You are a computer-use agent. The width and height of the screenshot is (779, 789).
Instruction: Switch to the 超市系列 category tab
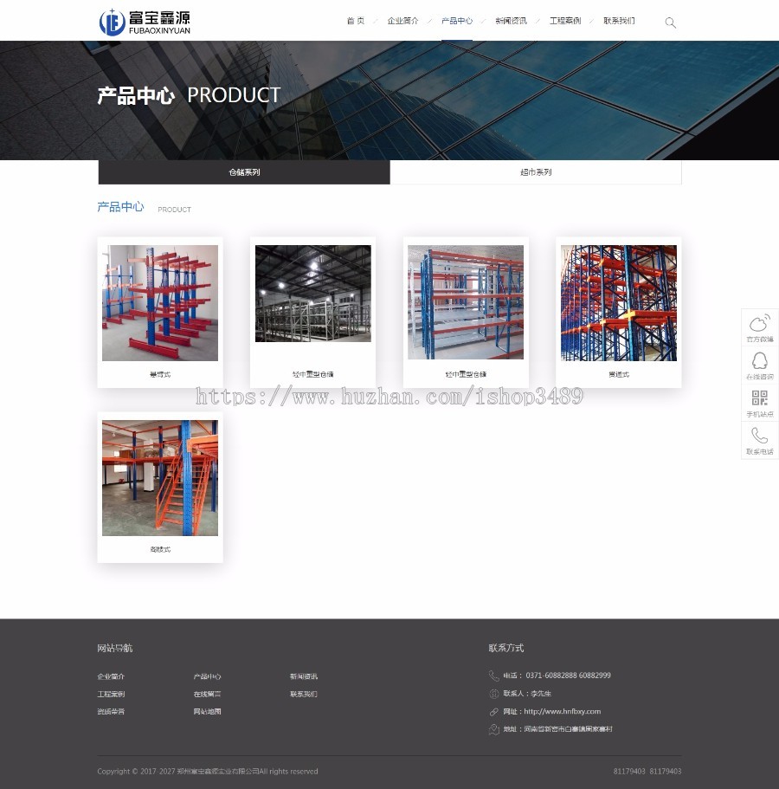[x=536, y=172]
